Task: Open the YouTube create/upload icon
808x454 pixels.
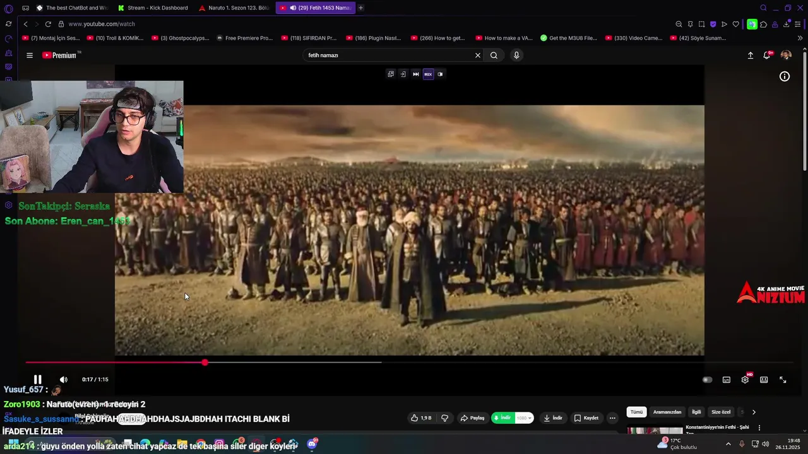Action: coord(751,55)
